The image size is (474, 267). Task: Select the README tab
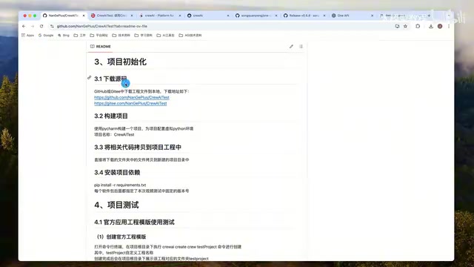[101, 47]
